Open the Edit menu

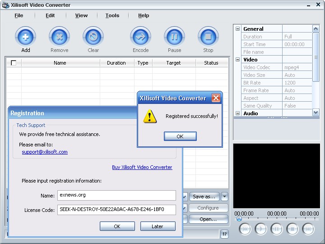tap(50, 15)
